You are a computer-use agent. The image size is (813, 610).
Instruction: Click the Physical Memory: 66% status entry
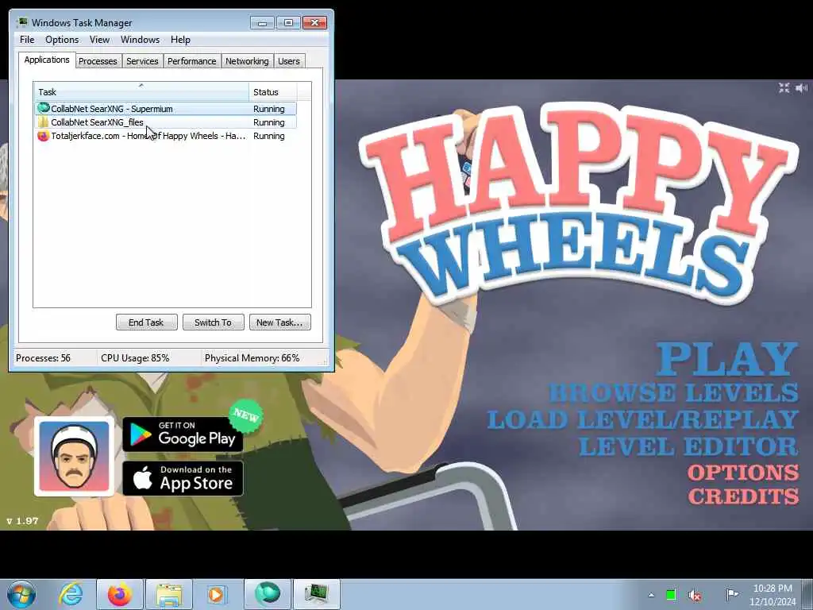(252, 358)
